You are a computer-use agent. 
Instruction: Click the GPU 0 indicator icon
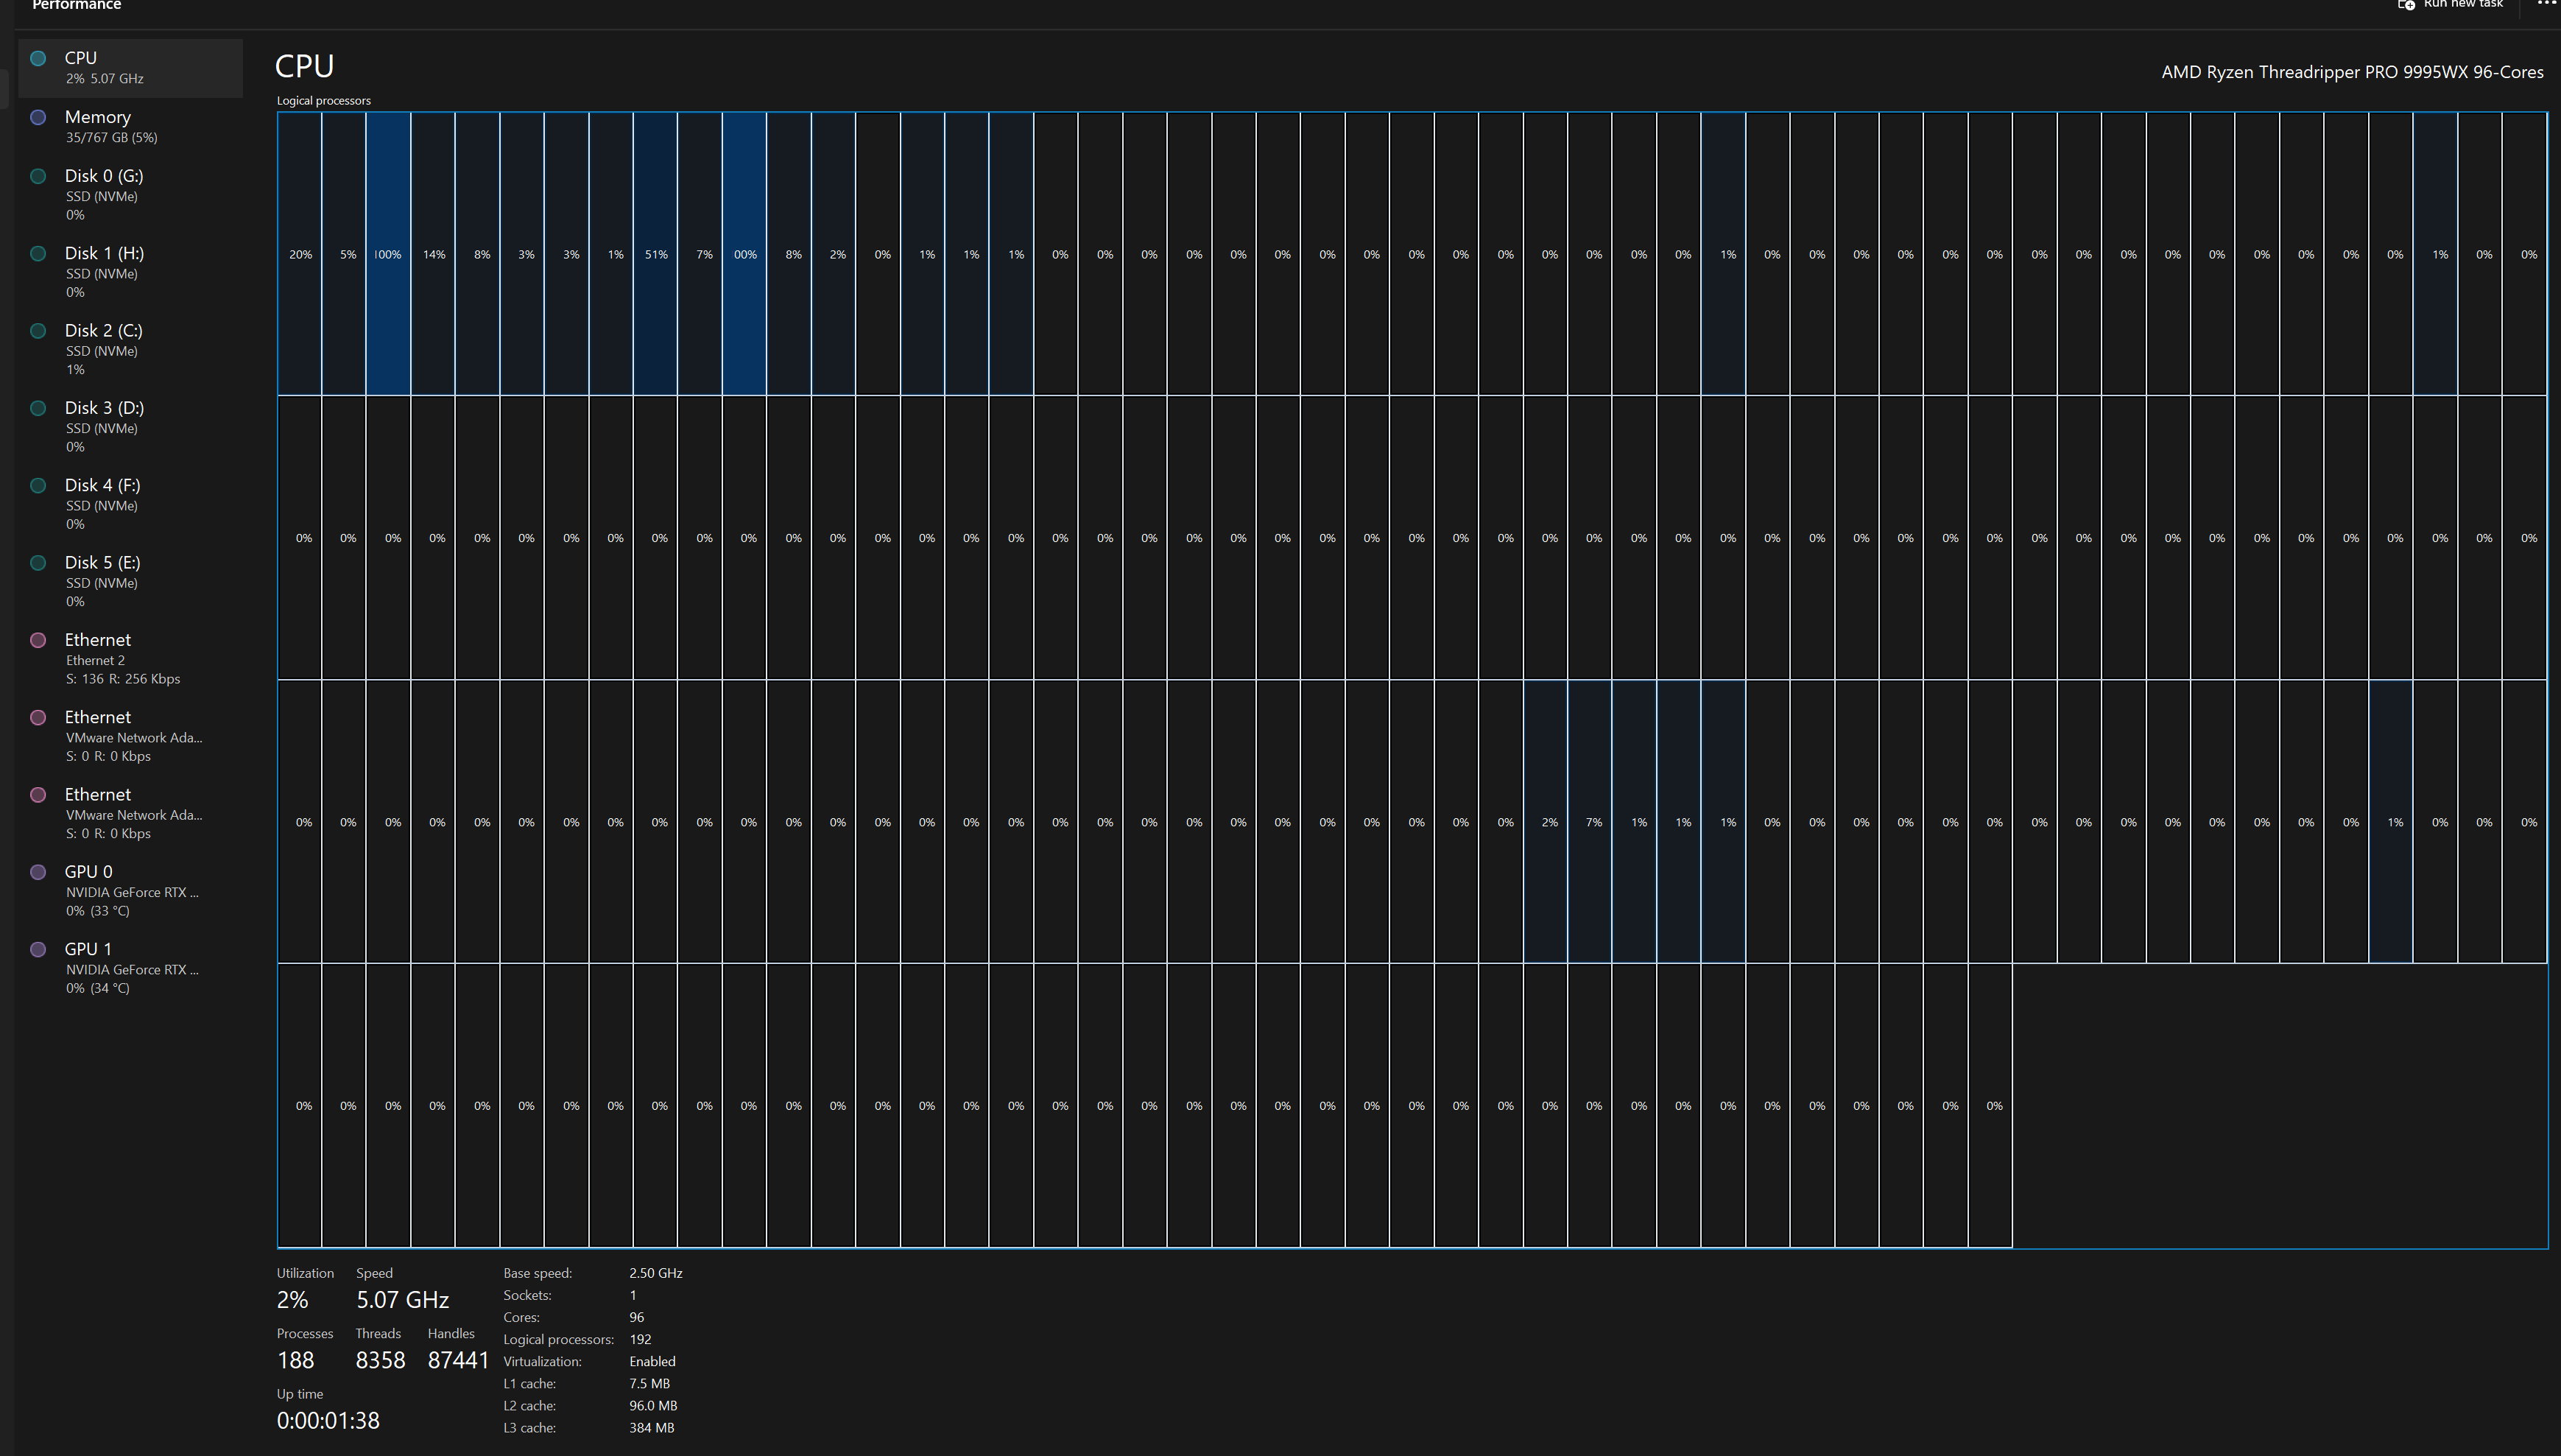point(38,872)
